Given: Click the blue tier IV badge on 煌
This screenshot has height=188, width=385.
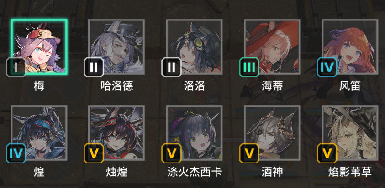Looking at the screenshot, I should (16, 153).
